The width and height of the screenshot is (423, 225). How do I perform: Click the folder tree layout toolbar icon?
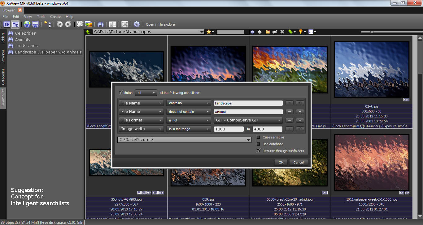point(47,24)
